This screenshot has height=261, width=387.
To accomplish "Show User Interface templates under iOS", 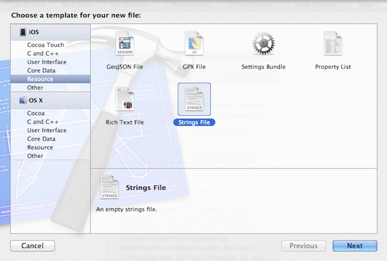I will coord(46,63).
